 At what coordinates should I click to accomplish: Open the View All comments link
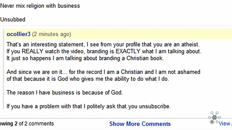point(225,124)
